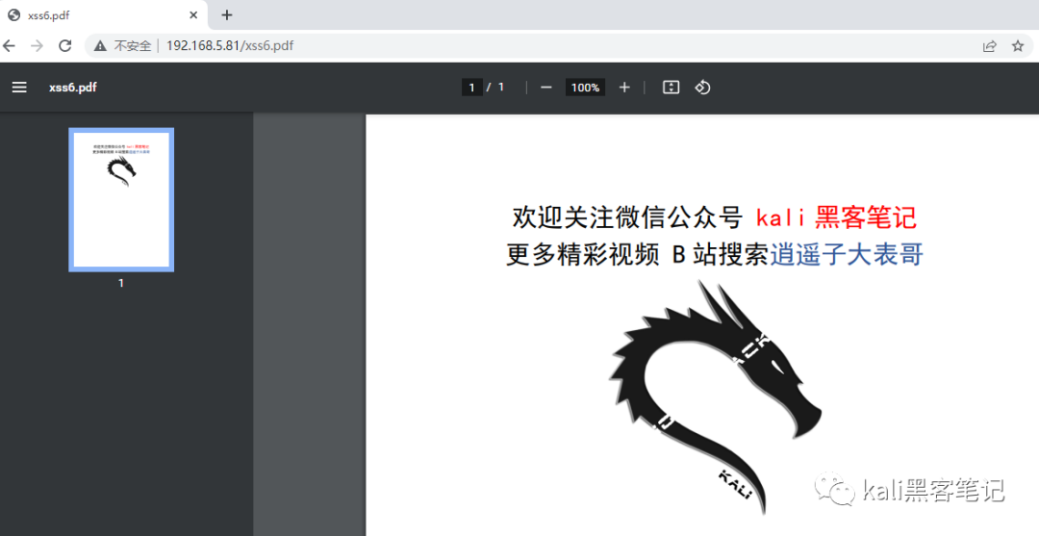Screen dimensions: 1039x536
Task: Open a new browser tab
Action: [227, 14]
